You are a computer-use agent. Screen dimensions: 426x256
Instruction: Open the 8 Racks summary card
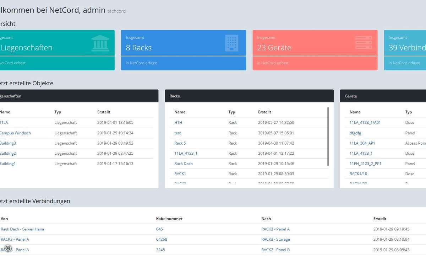point(184,50)
